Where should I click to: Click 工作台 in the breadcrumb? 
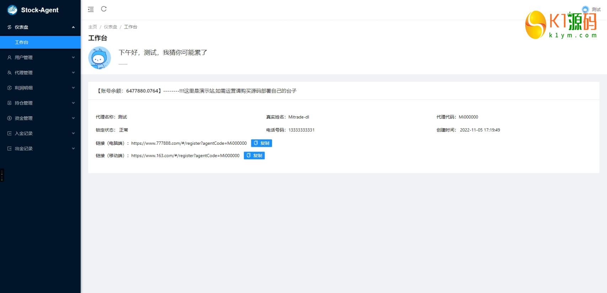click(x=131, y=27)
